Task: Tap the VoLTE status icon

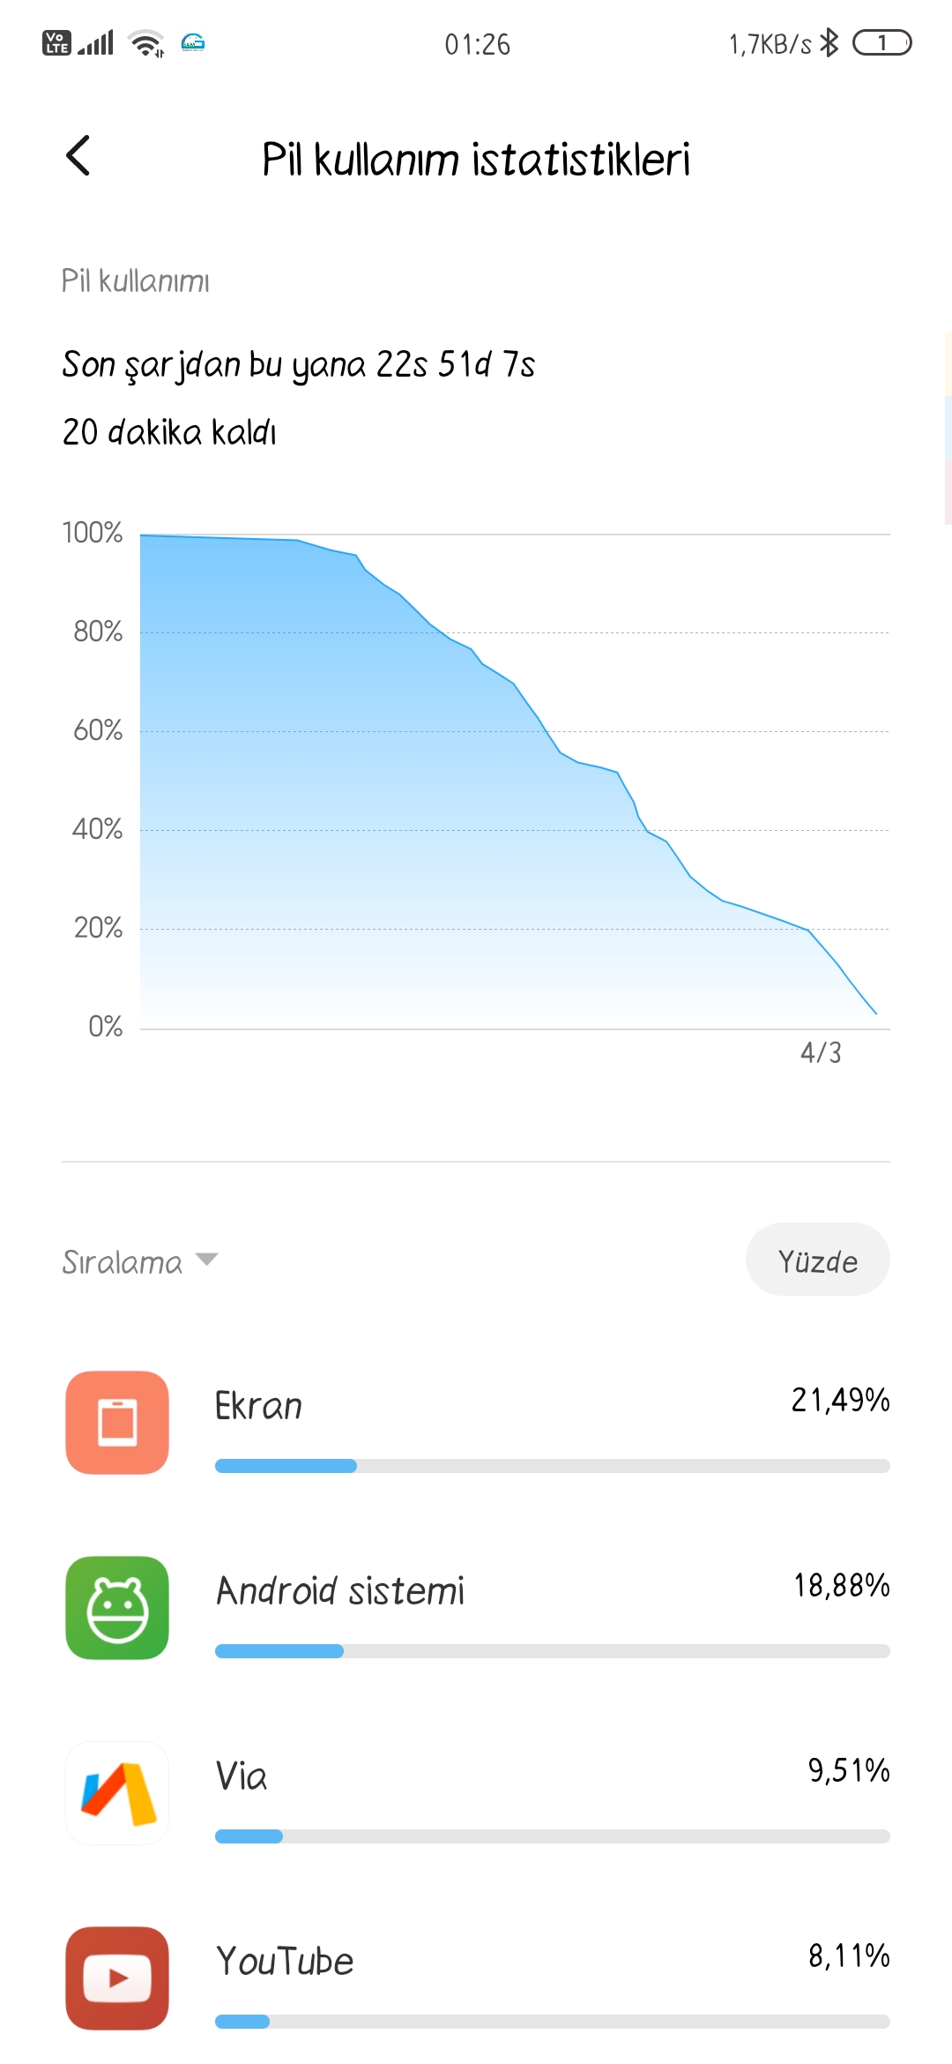Action: point(56,42)
